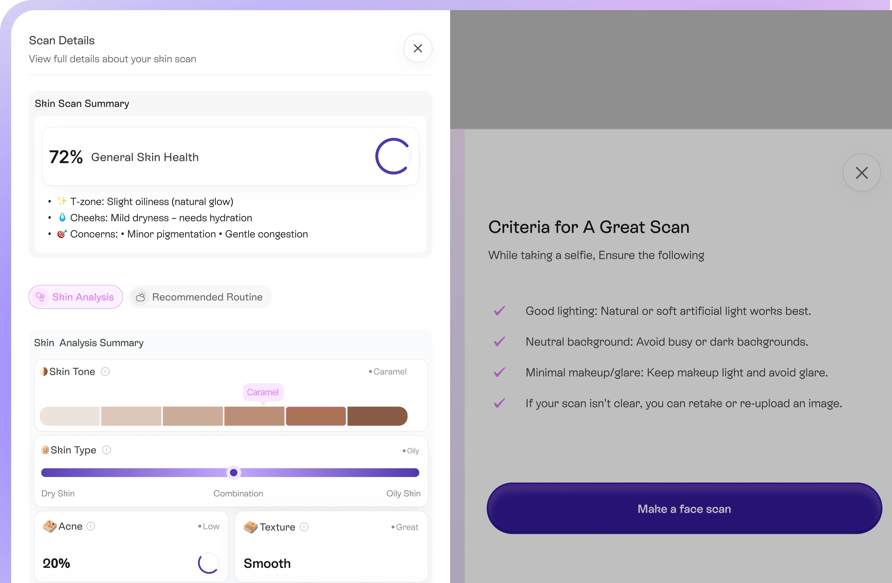The width and height of the screenshot is (892, 583).
Task: Select the lightest skin tone swatch
Action: tap(70, 416)
